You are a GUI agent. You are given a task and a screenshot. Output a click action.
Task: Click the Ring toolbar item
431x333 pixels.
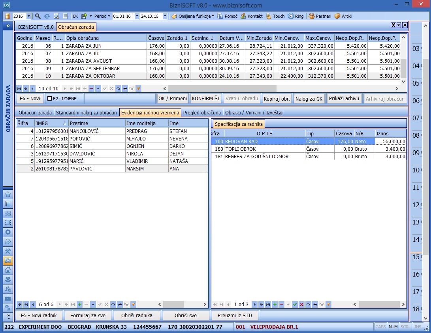click(296, 16)
